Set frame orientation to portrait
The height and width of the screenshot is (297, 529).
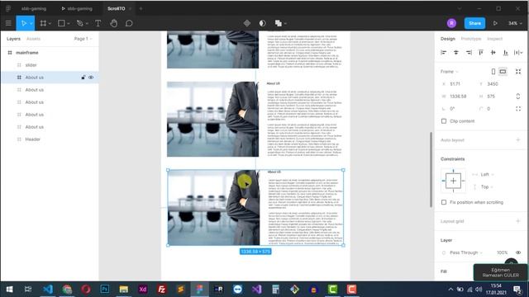click(x=493, y=72)
